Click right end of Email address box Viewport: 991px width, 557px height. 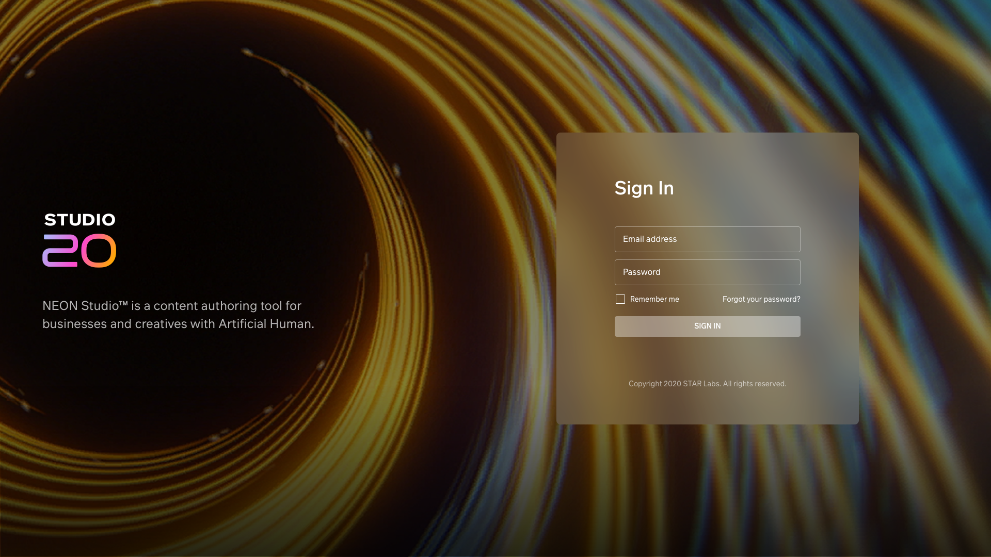click(x=790, y=239)
